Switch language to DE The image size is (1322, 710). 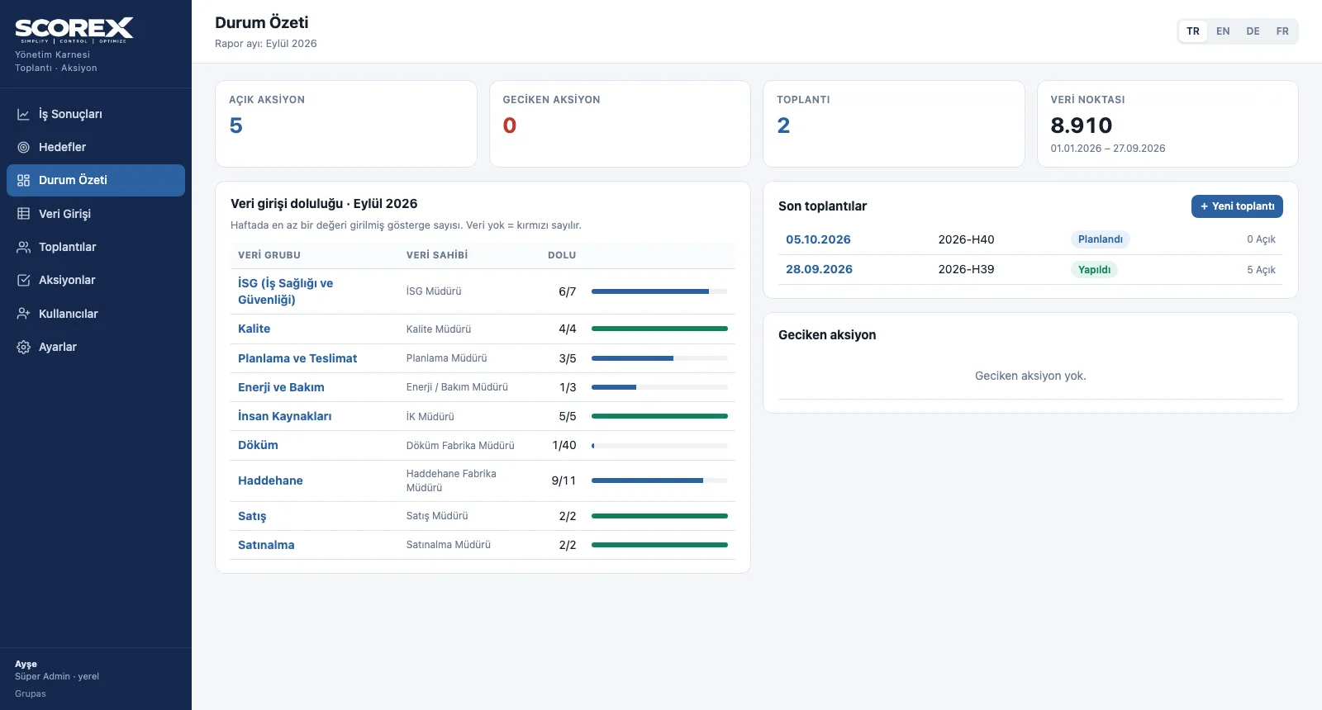1253,31
